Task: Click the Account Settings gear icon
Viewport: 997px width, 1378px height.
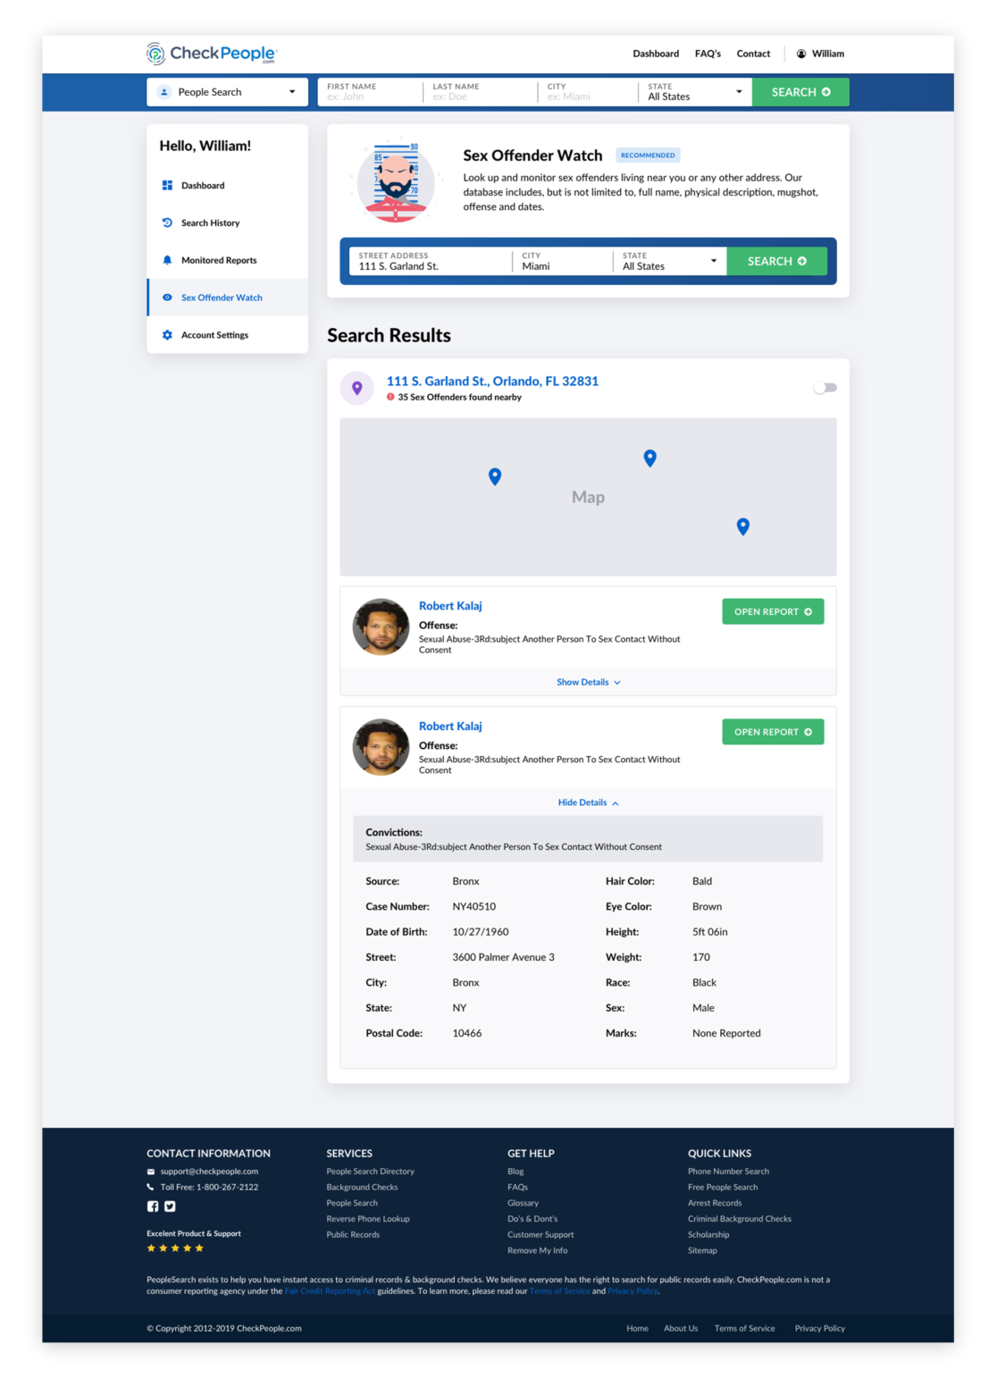Action: coord(167,335)
